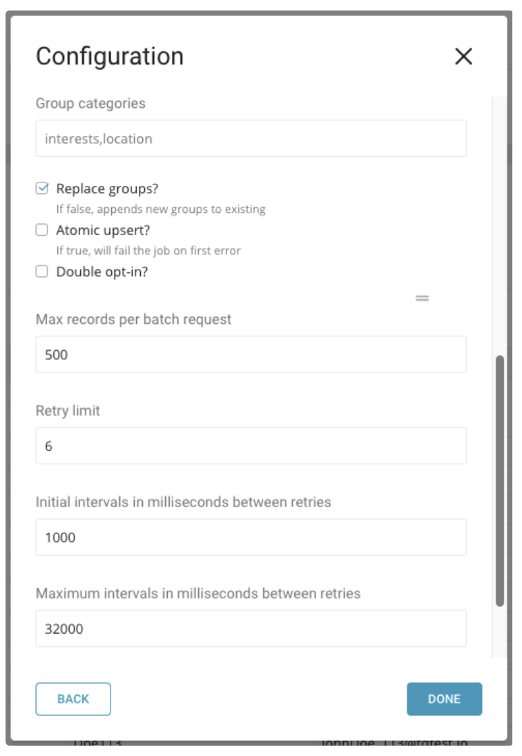
Task: Click the Initial intervals field showing 1000
Action: [251, 537]
